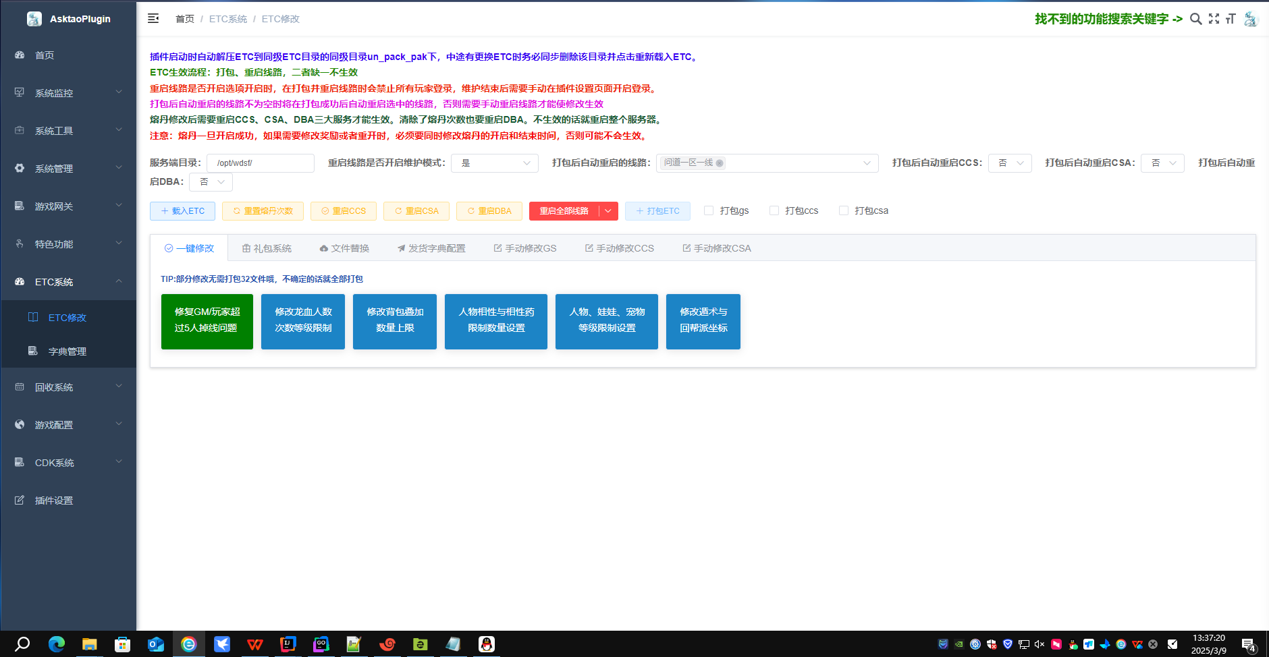Open the arrow next to 重启全部线路
The width and height of the screenshot is (1269, 657).
[608, 211]
